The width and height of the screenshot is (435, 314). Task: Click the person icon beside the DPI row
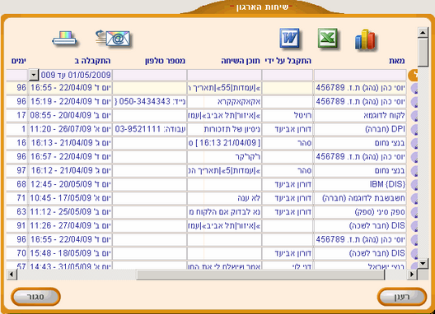414,129
